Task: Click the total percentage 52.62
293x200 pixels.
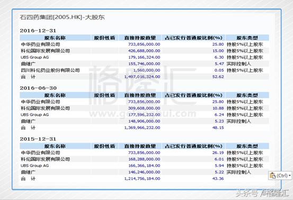Action: (x=218, y=77)
